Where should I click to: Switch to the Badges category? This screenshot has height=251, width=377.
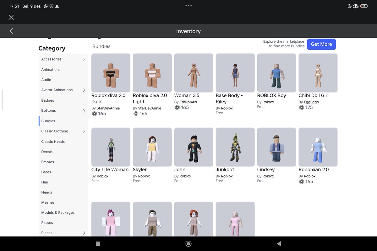click(47, 100)
